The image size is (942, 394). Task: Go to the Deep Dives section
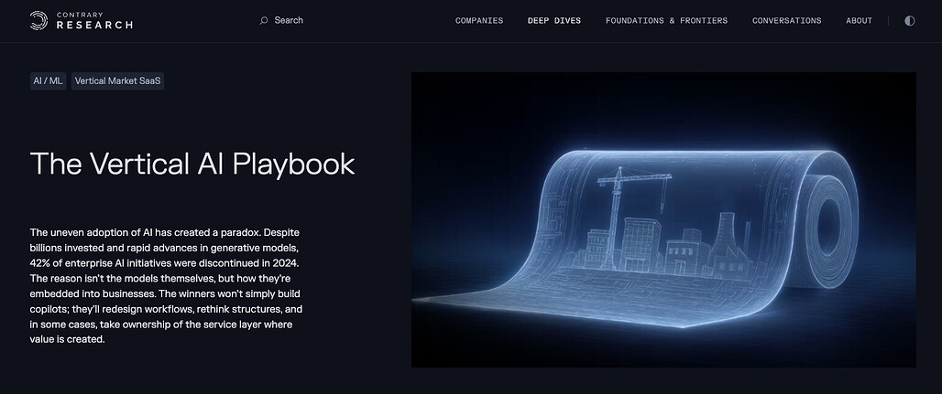pyautogui.click(x=553, y=20)
